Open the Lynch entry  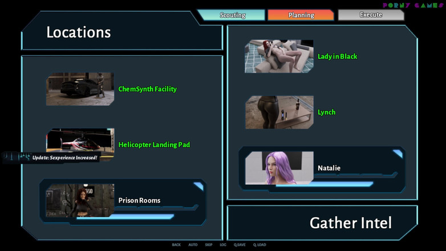tap(327, 112)
